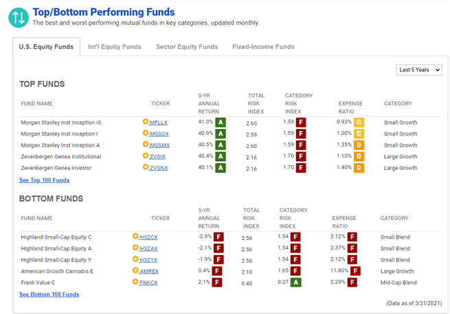
Task: Open the ZVGNX ticker link
Action: 159,168
